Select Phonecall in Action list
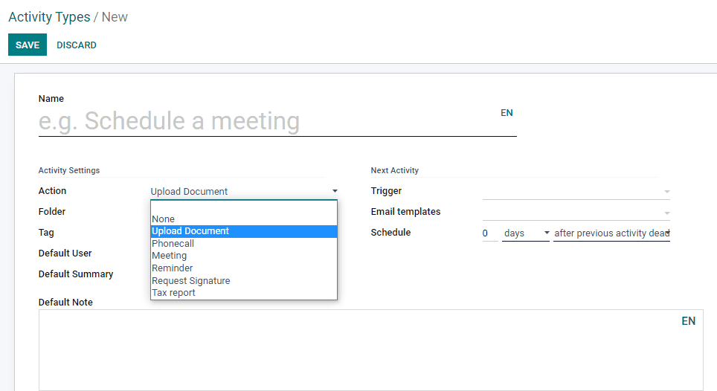The height and width of the screenshot is (391, 717). click(x=173, y=244)
